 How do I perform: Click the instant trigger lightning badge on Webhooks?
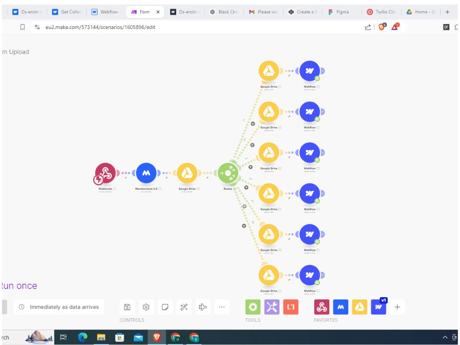[98, 179]
